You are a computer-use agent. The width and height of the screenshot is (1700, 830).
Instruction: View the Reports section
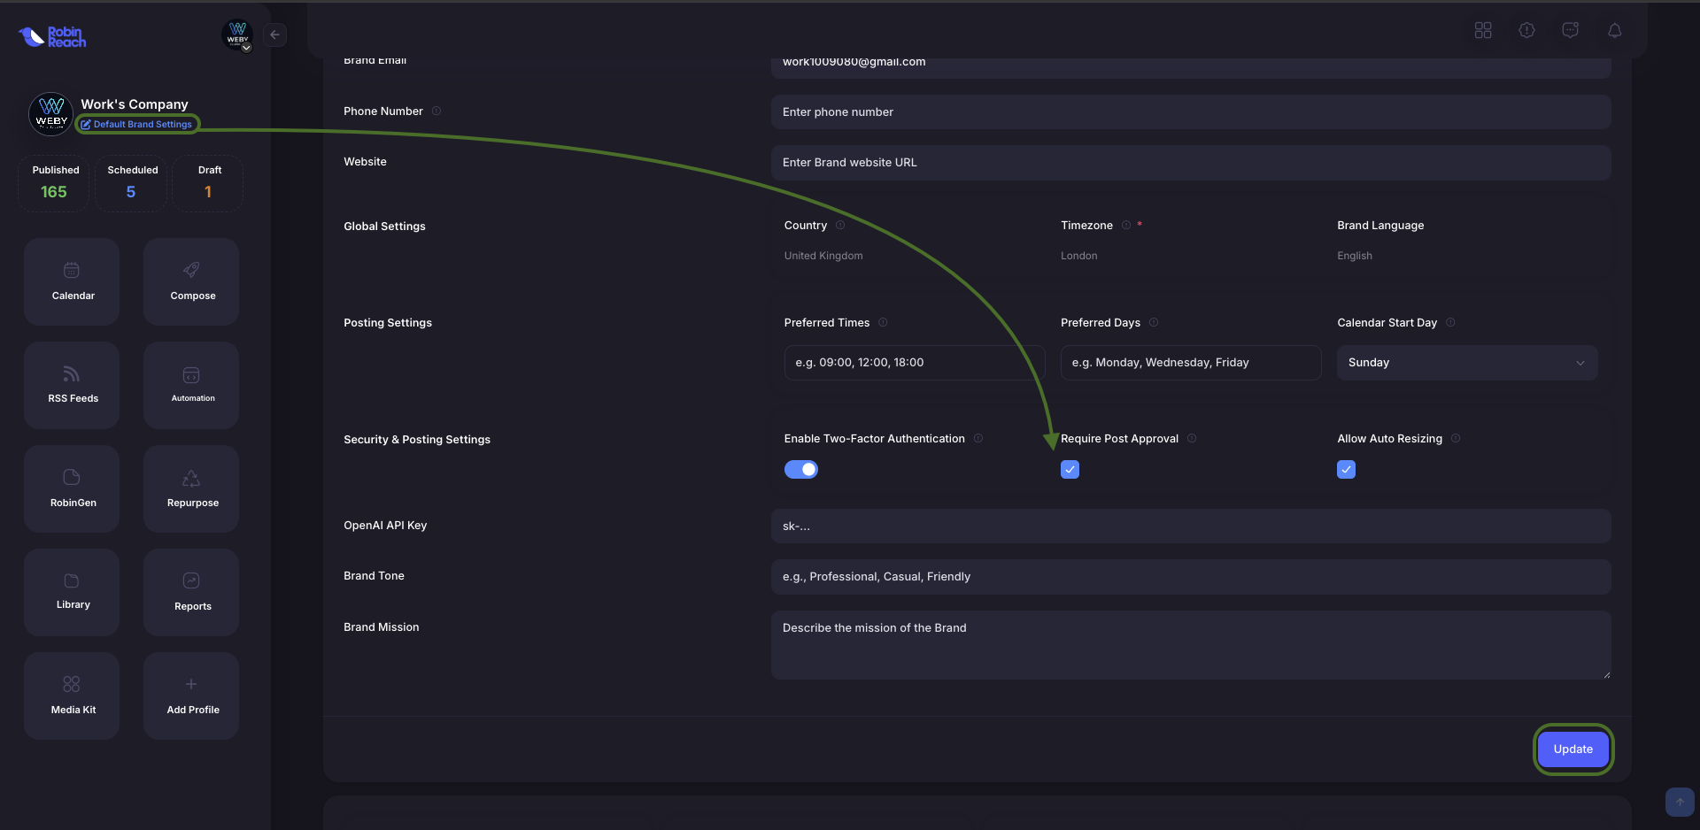coord(191,592)
